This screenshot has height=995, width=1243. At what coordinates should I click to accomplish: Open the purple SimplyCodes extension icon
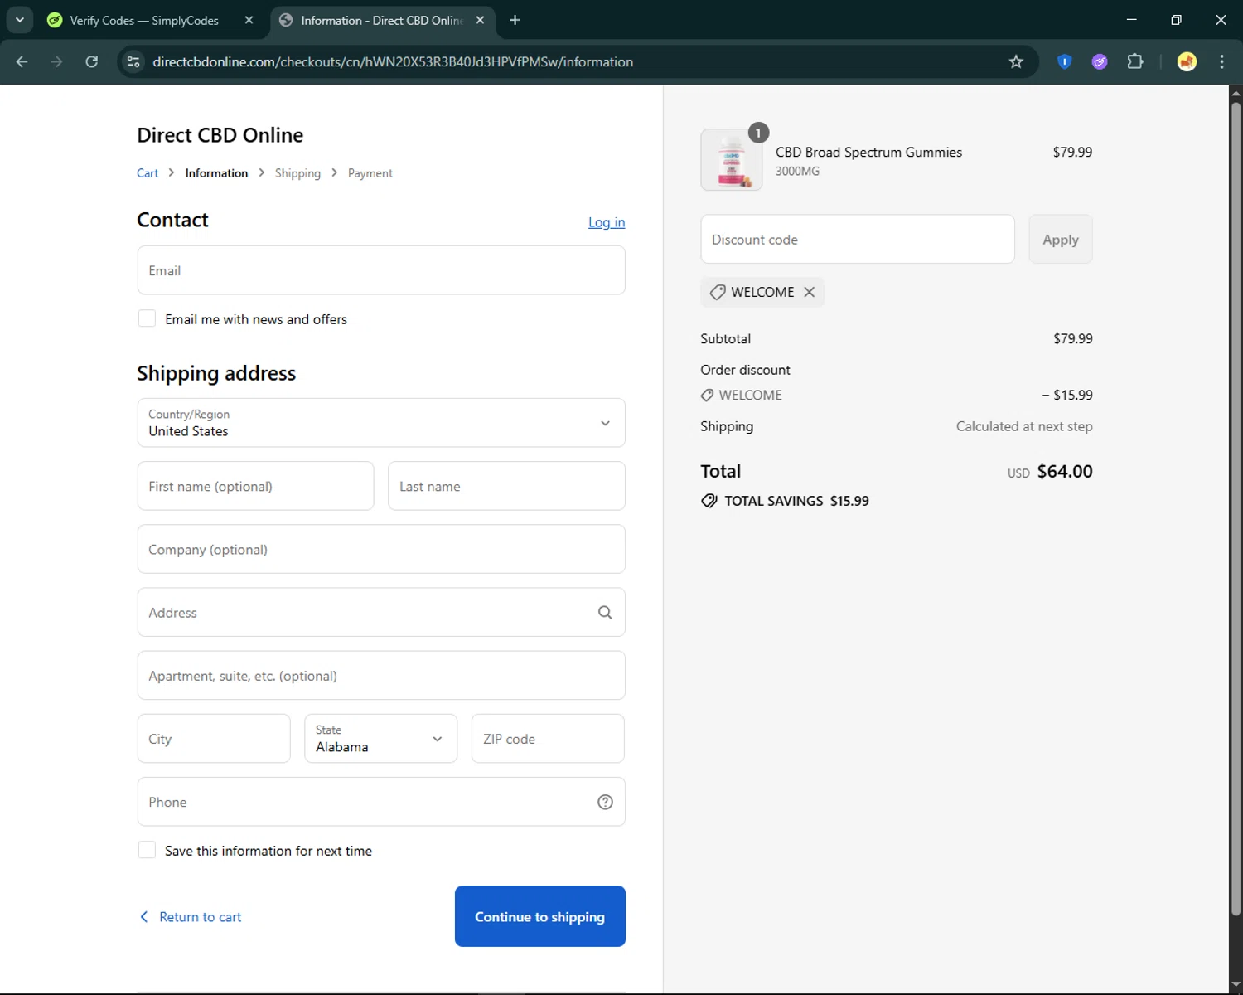1100,61
